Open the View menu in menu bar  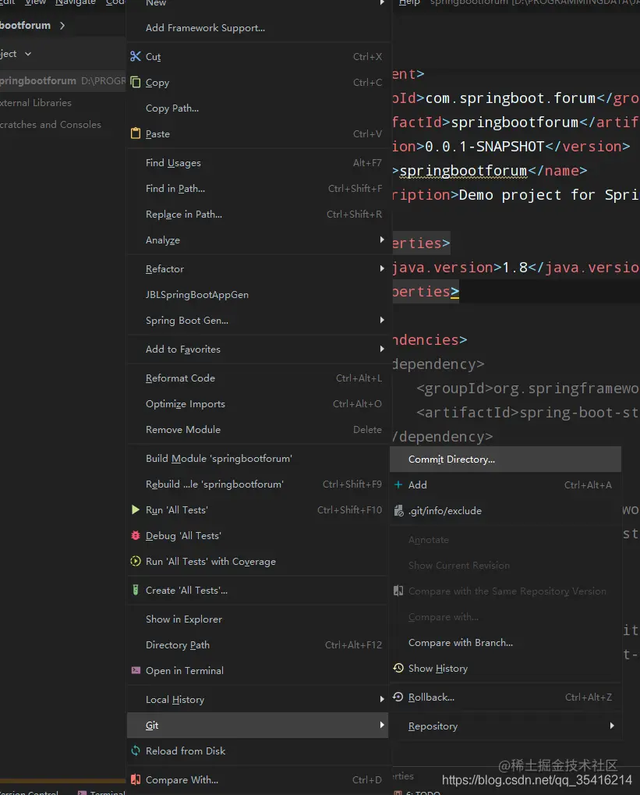tap(36, 2)
